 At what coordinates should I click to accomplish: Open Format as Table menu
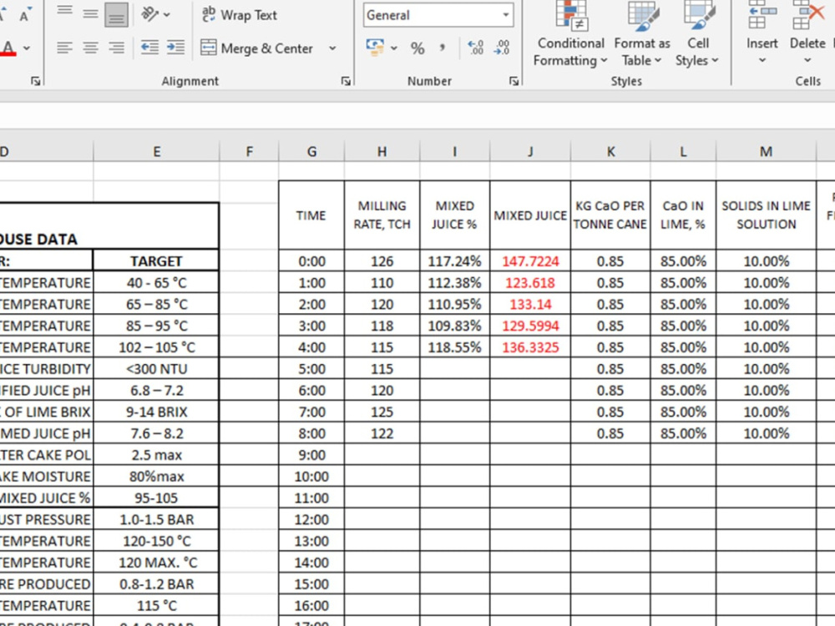click(x=641, y=35)
